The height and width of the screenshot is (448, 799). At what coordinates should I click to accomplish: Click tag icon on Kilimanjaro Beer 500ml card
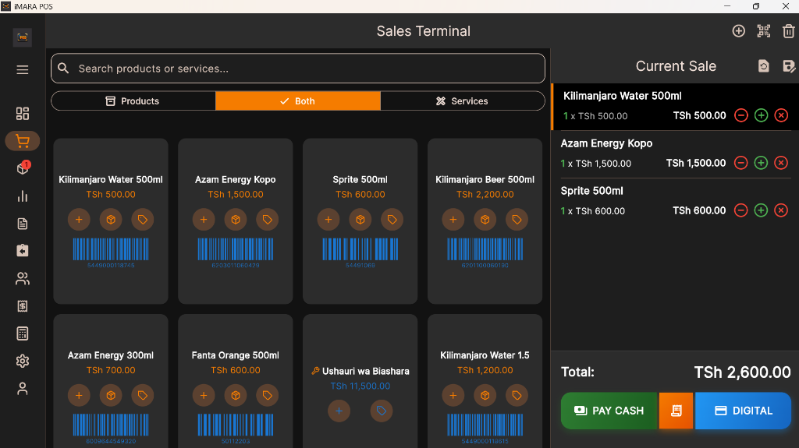517,220
